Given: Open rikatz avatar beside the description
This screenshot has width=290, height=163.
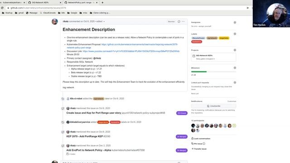Looking at the screenshot, I should tap(55, 22).
